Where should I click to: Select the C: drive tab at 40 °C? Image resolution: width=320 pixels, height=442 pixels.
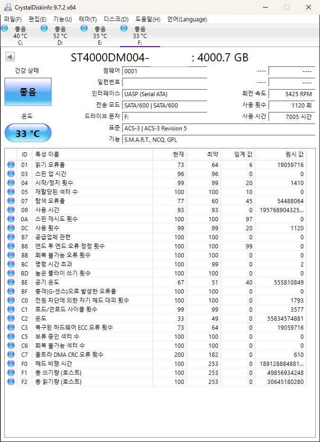click(x=20, y=36)
